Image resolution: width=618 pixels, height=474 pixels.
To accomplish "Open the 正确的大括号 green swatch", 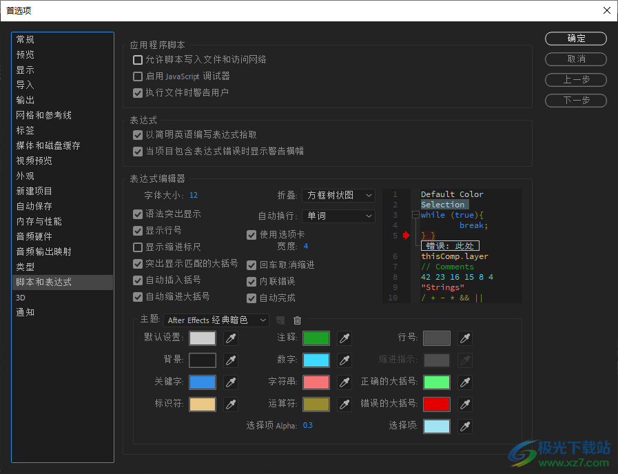I will click(x=437, y=382).
